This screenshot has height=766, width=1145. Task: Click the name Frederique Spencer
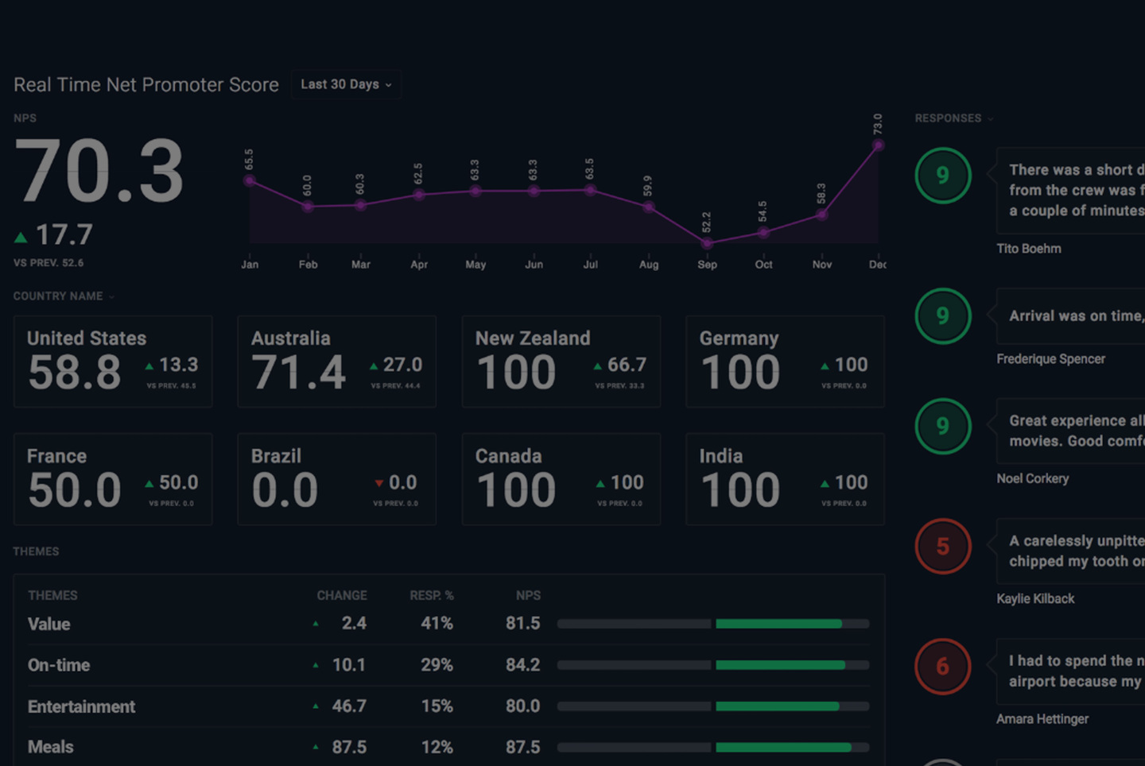[1051, 359]
